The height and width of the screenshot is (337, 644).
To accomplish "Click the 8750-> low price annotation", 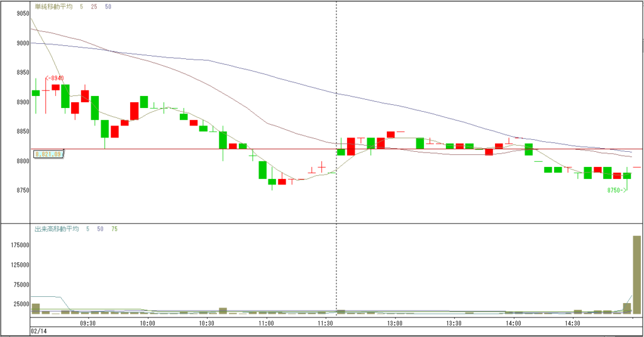I will 618,190.
